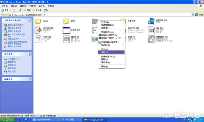The height and width of the screenshot is (122, 204).
Task: Open the EZBOOT folder icon
Action: tap(38, 21)
